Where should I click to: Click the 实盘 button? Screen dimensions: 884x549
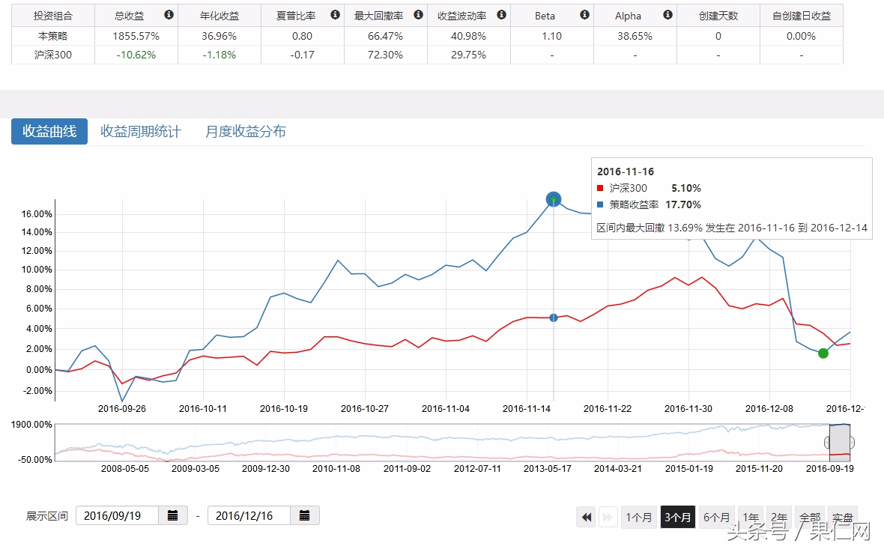point(842,517)
